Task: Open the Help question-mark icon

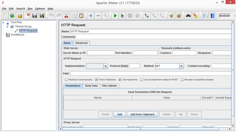Action: coord(212,16)
